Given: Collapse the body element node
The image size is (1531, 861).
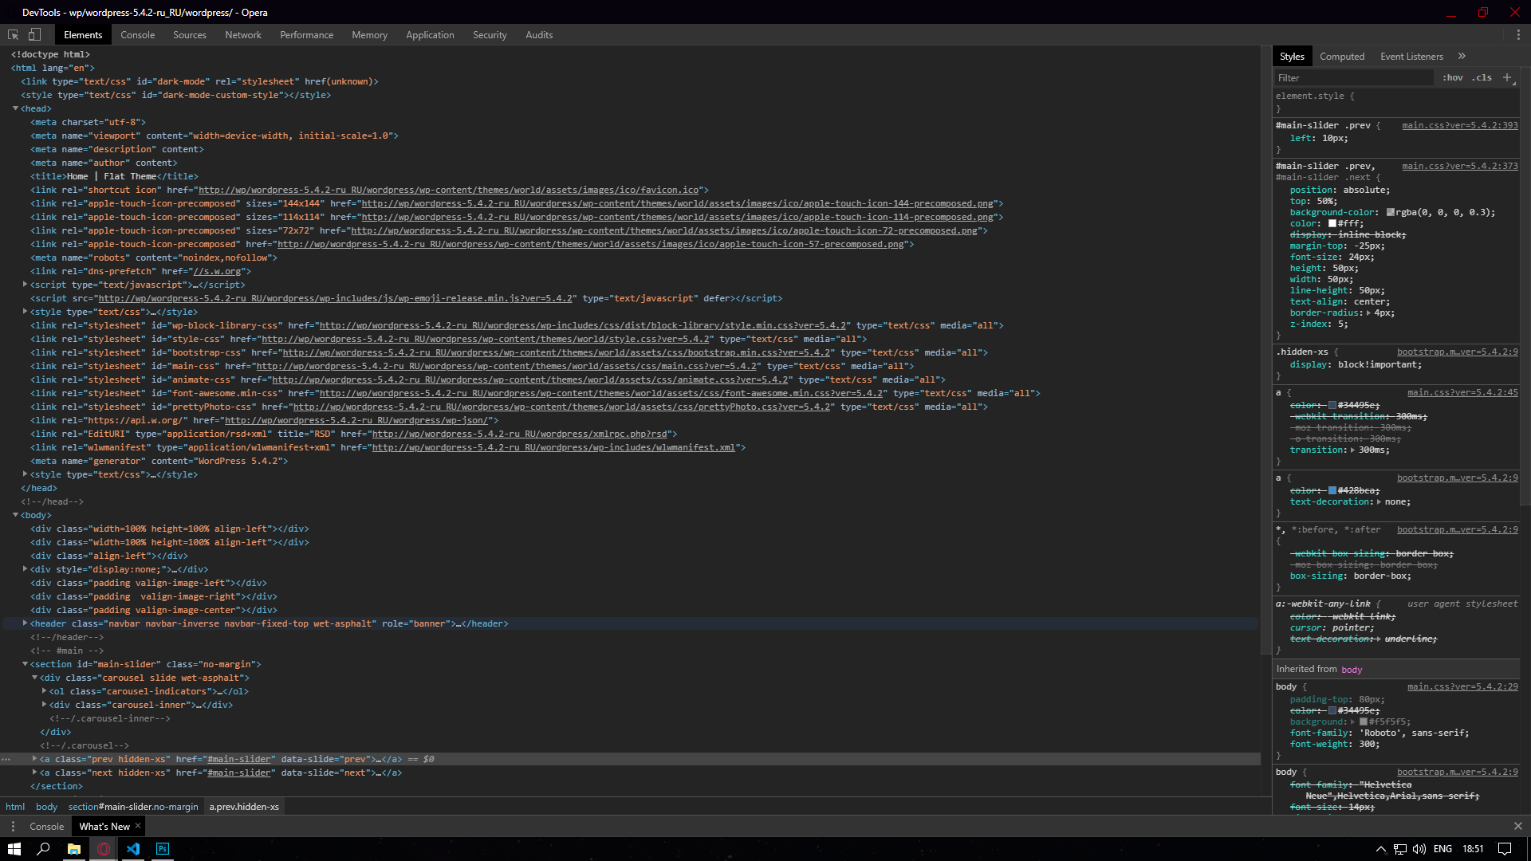Looking at the screenshot, I should point(15,515).
